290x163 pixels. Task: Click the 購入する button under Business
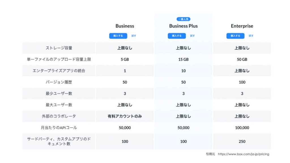pyautogui.click(x=118, y=36)
